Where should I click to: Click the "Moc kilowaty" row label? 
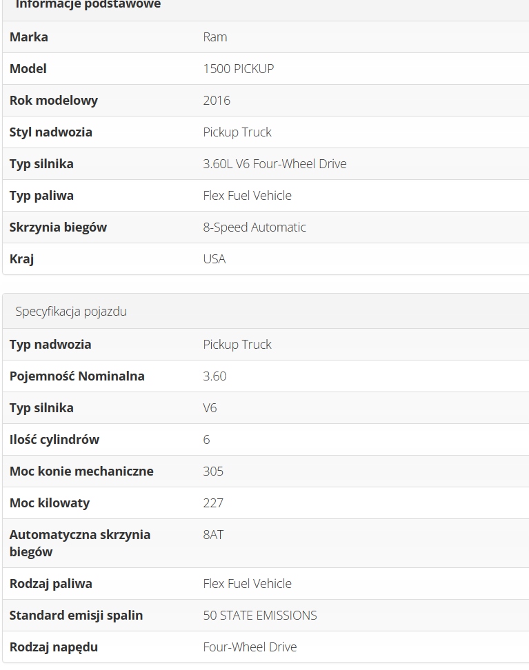click(50, 503)
